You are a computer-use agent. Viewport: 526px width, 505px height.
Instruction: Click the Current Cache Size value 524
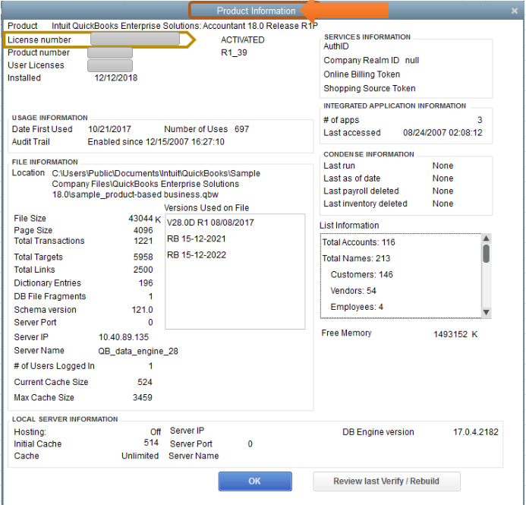pyautogui.click(x=144, y=382)
